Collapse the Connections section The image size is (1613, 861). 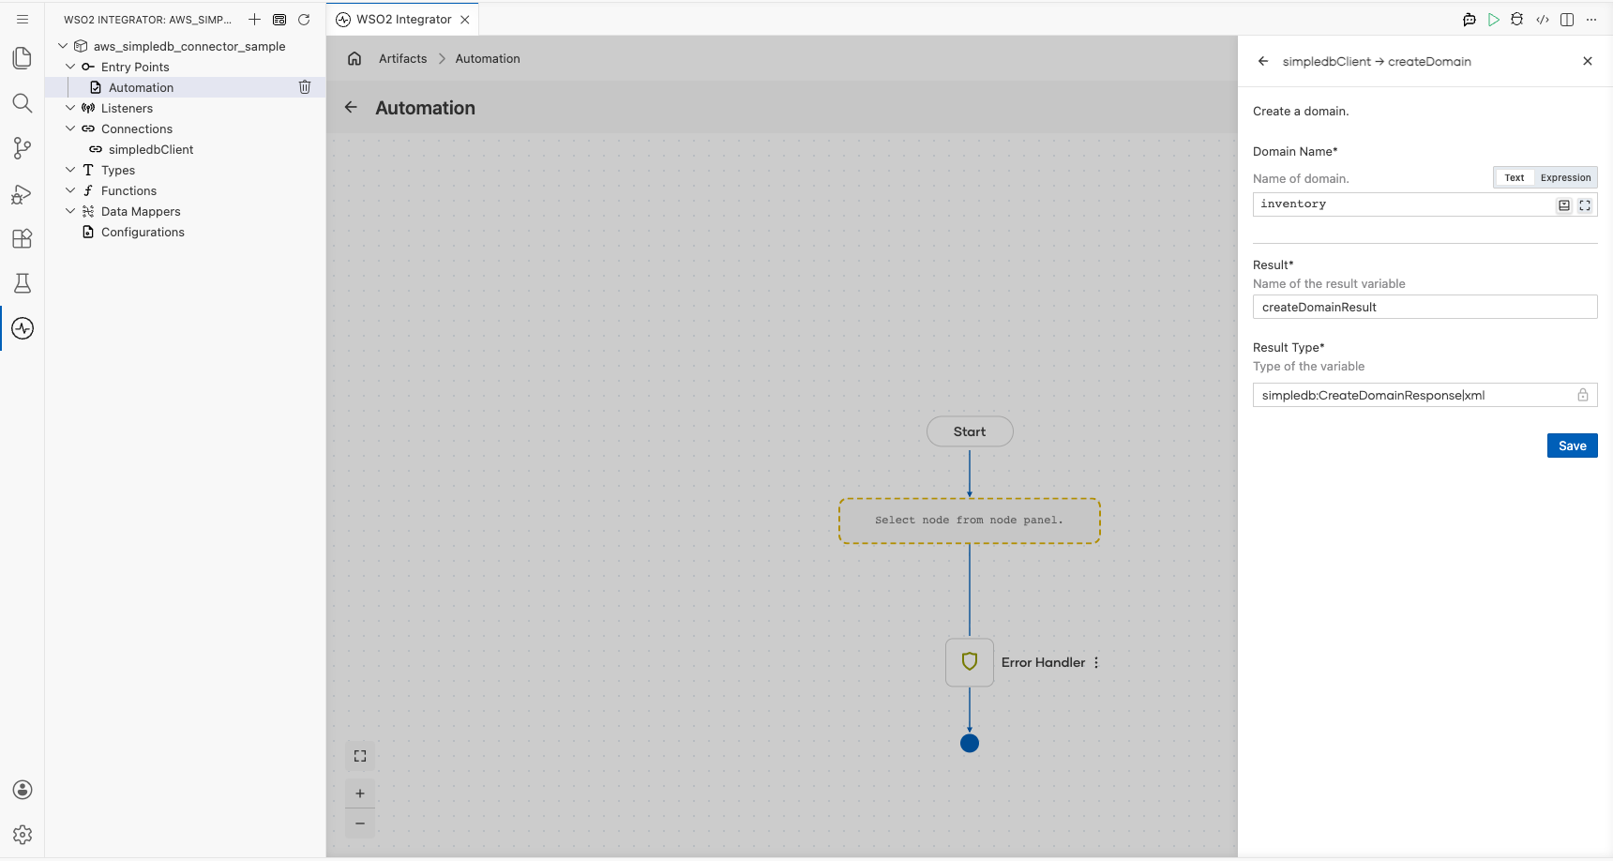(70, 128)
